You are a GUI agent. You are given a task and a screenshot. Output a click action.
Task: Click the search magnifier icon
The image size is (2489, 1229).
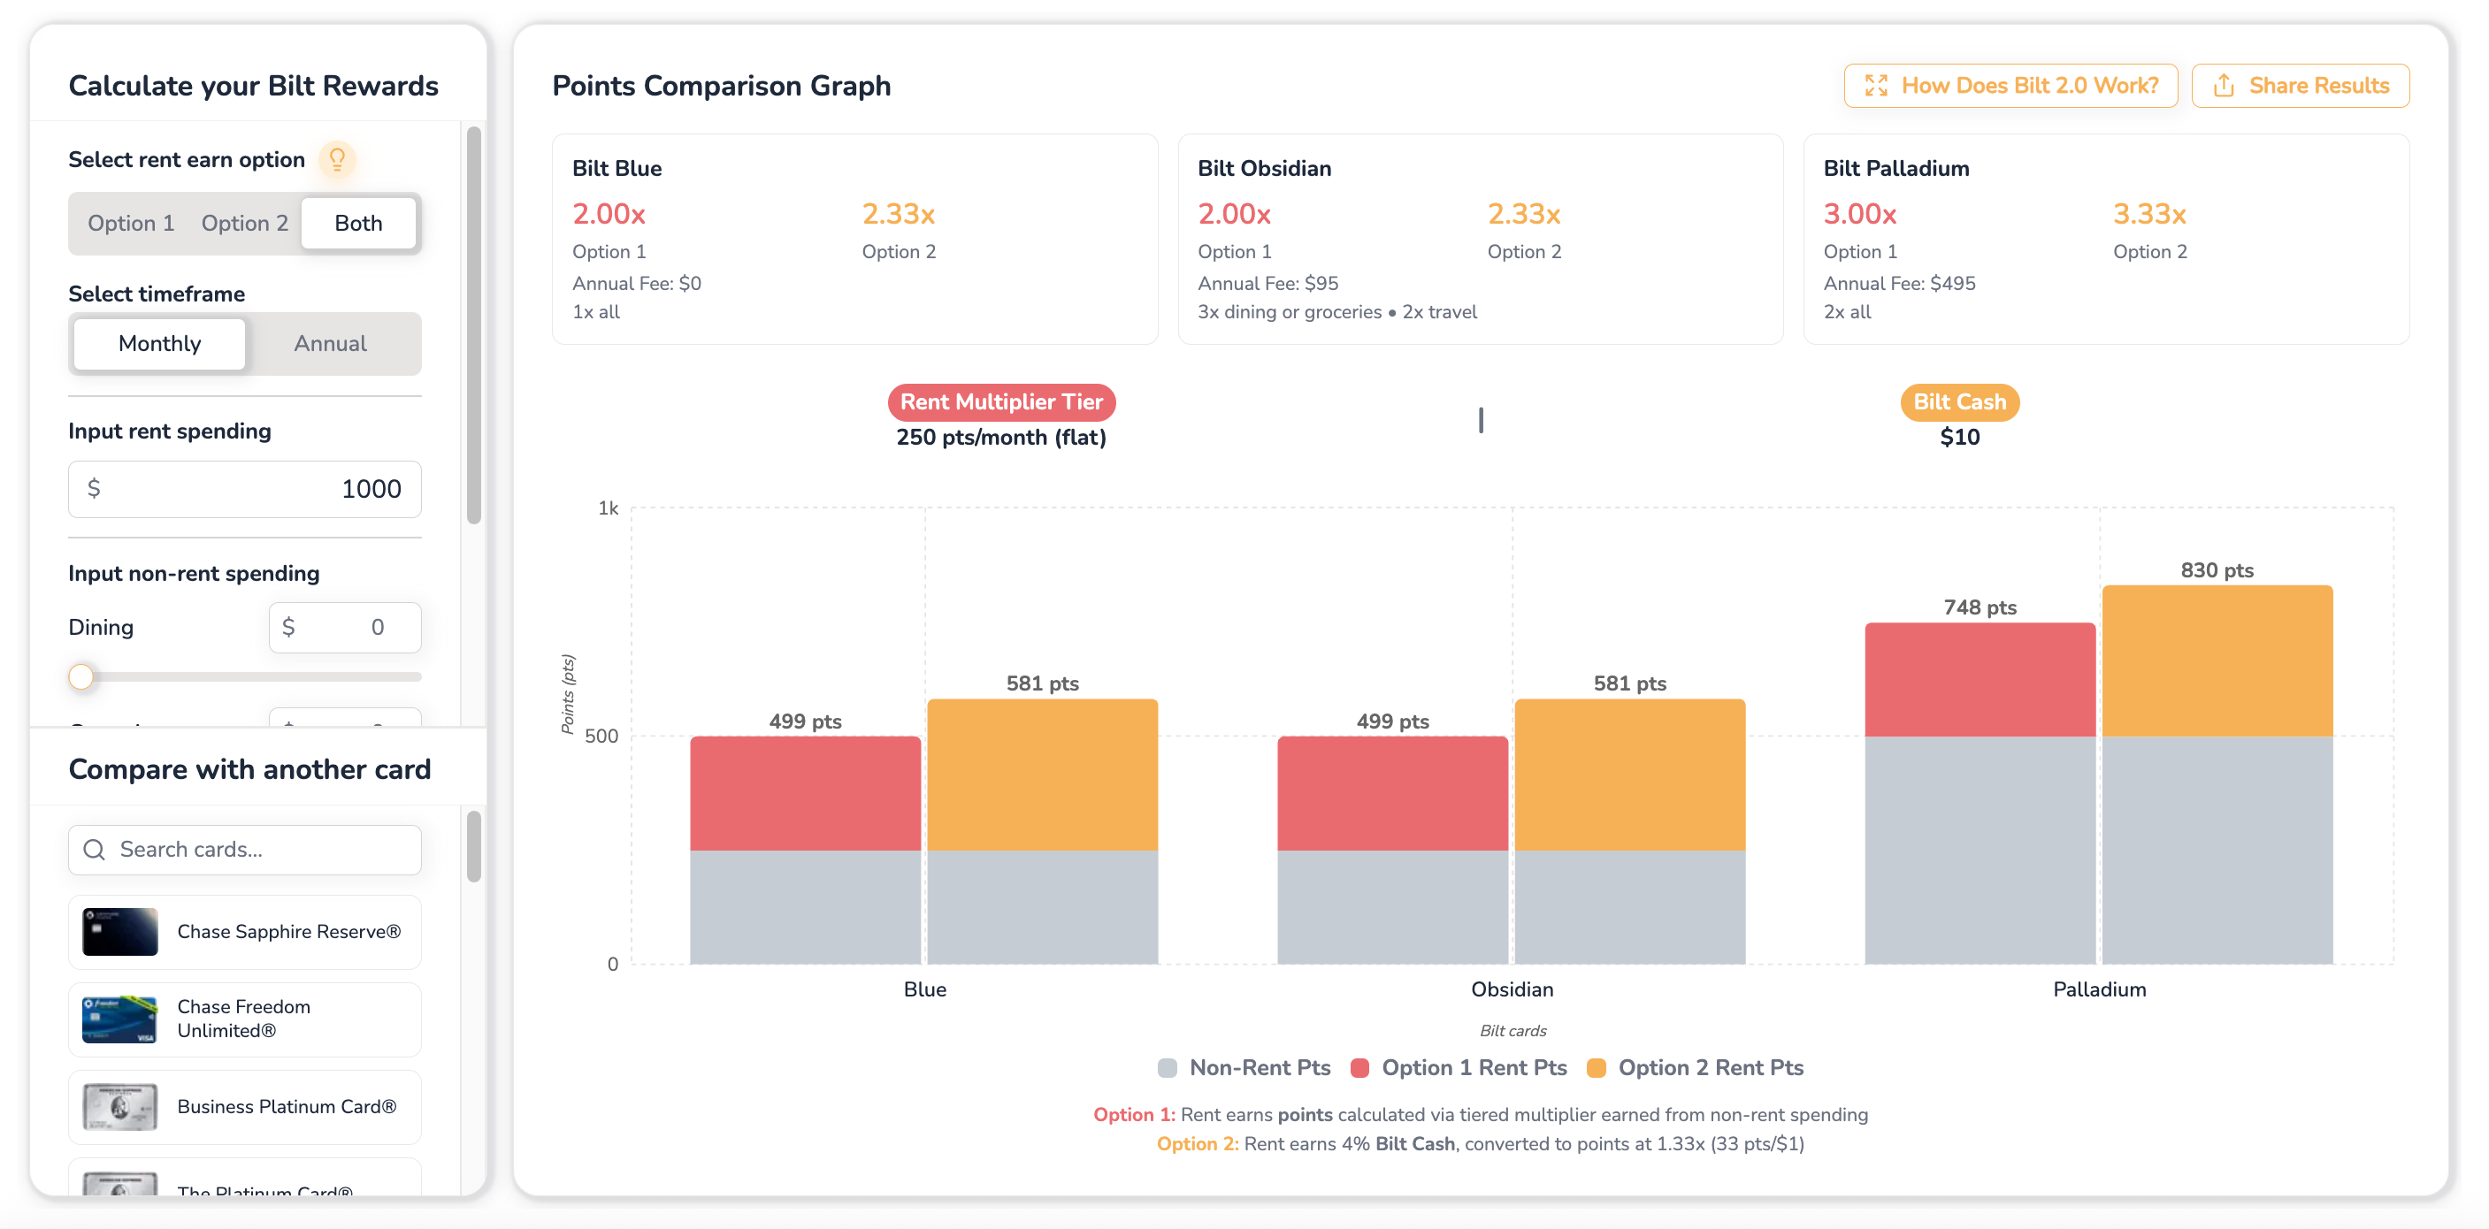click(95, 850)
